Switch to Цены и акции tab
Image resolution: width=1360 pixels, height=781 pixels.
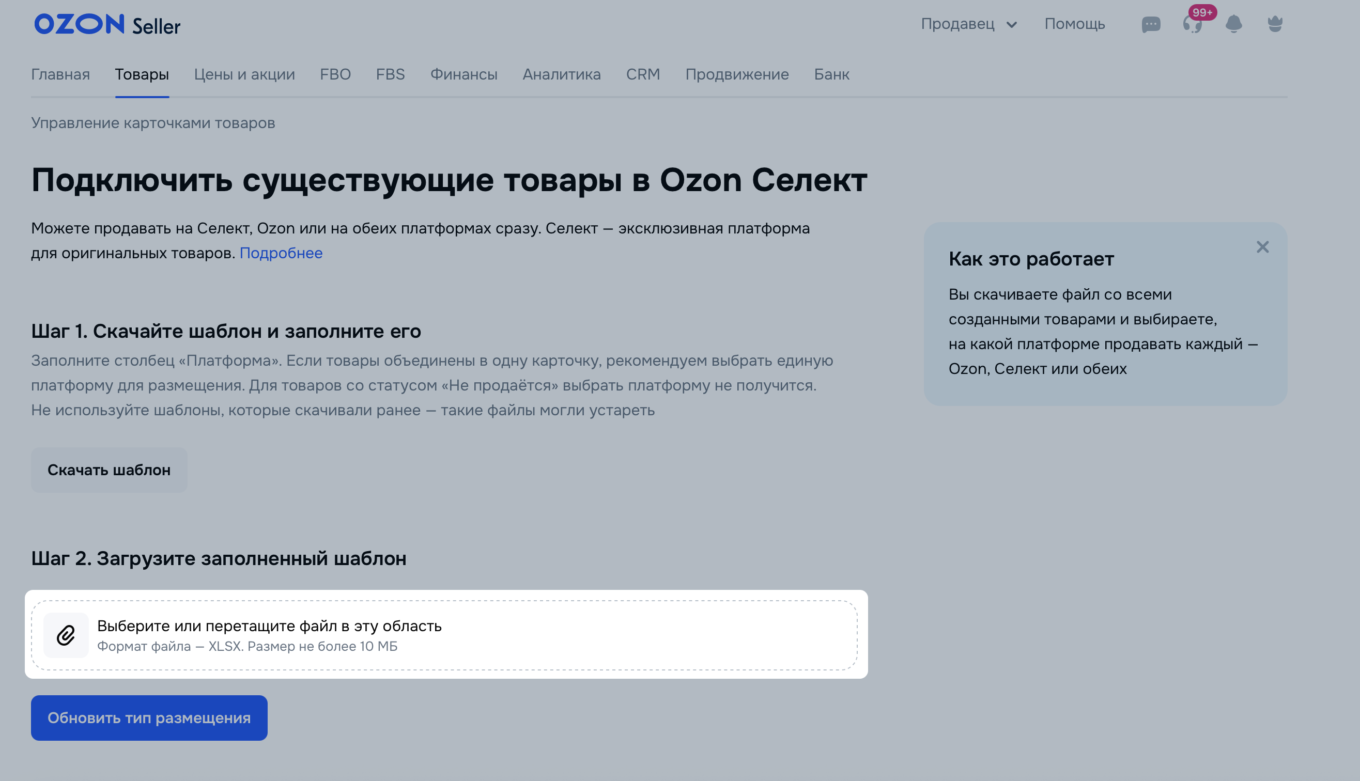(244, 74)
